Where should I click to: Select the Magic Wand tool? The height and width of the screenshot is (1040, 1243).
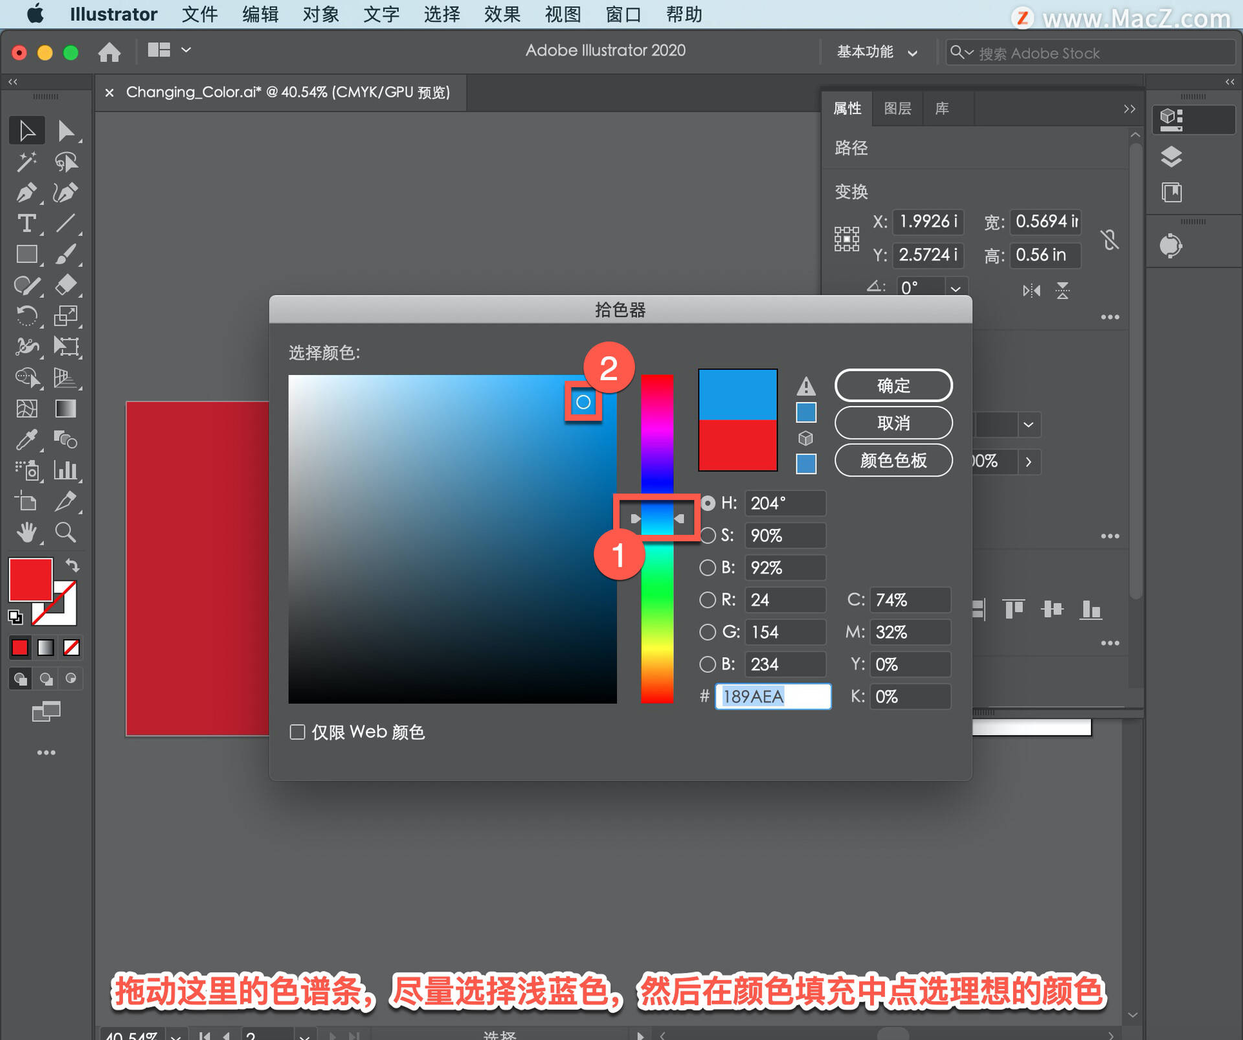[27, 161]
